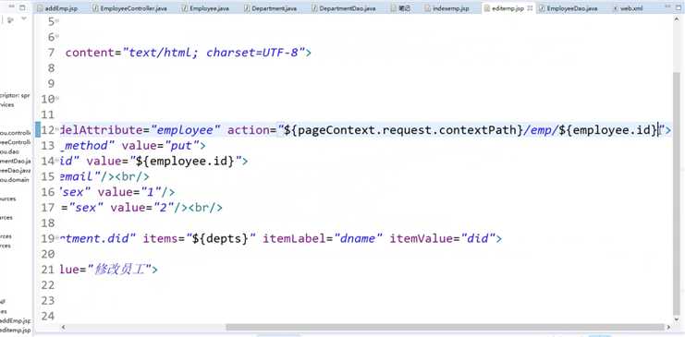Screen dimensions: 685x337
Task: Click the link-with-editor icon in left panel
Action: coord(10,19)
